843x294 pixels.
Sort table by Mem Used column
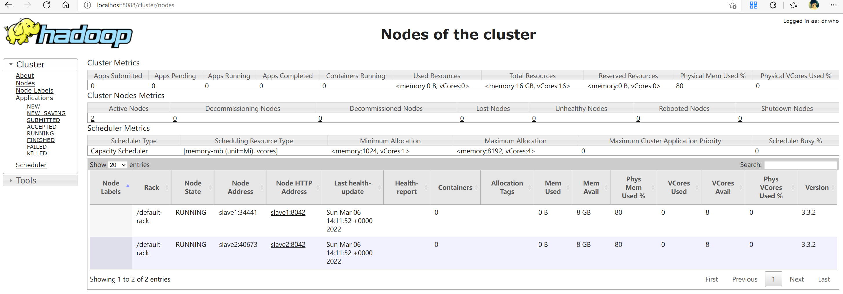tap(553, 188)
